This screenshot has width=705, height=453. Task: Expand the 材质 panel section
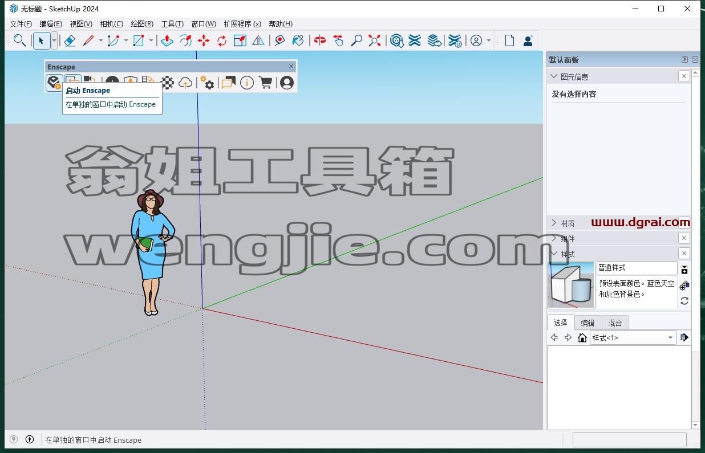click(x=553, y=223)
